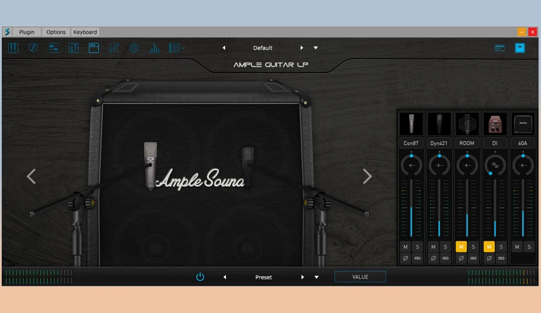
Task: Flip phase on the DI channel
Action: tap(489, 258)
